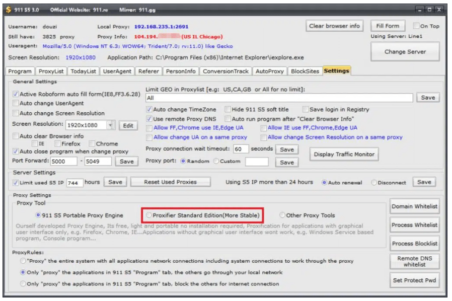Image resolution: width=452 pixels, height=301 pixels.
Task: Select Proxifier Standard Edition radio option
Action: (x=149, y=215)
